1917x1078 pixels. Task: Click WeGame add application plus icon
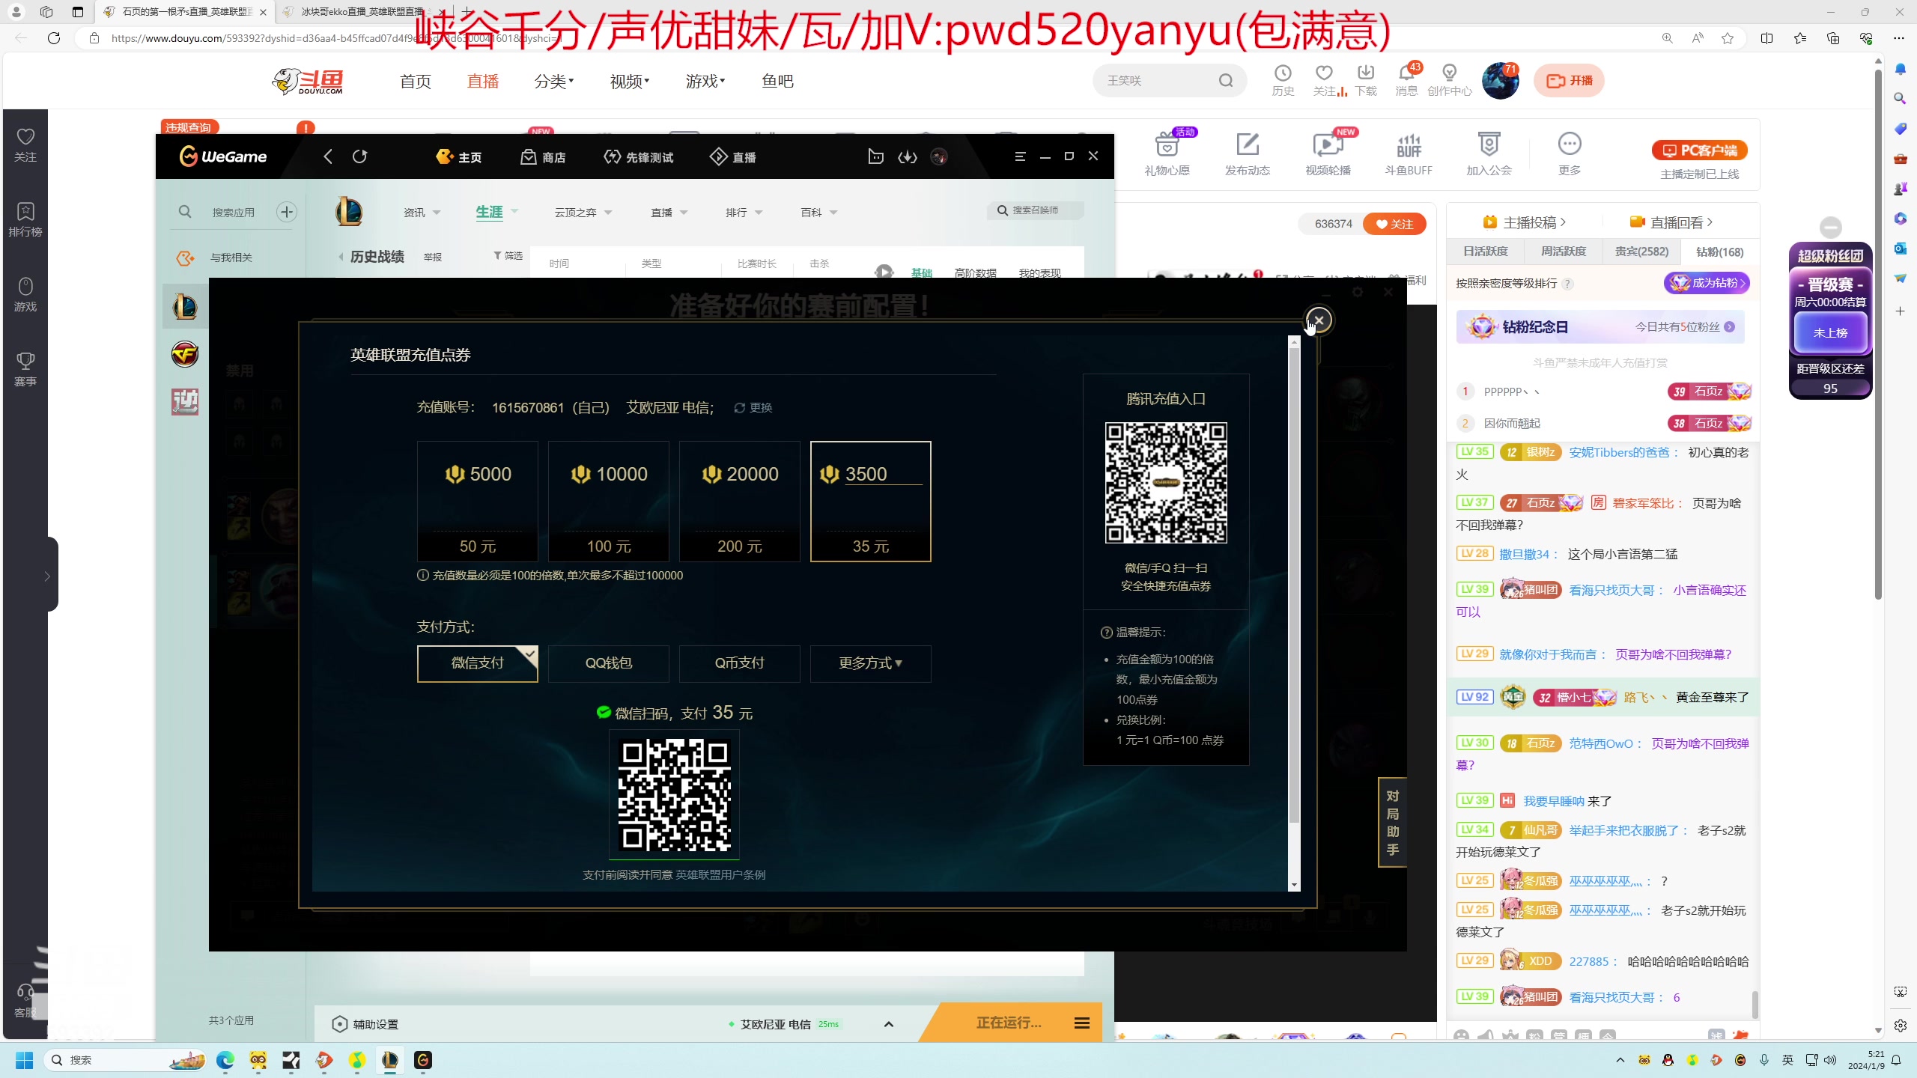click(287, 212)
